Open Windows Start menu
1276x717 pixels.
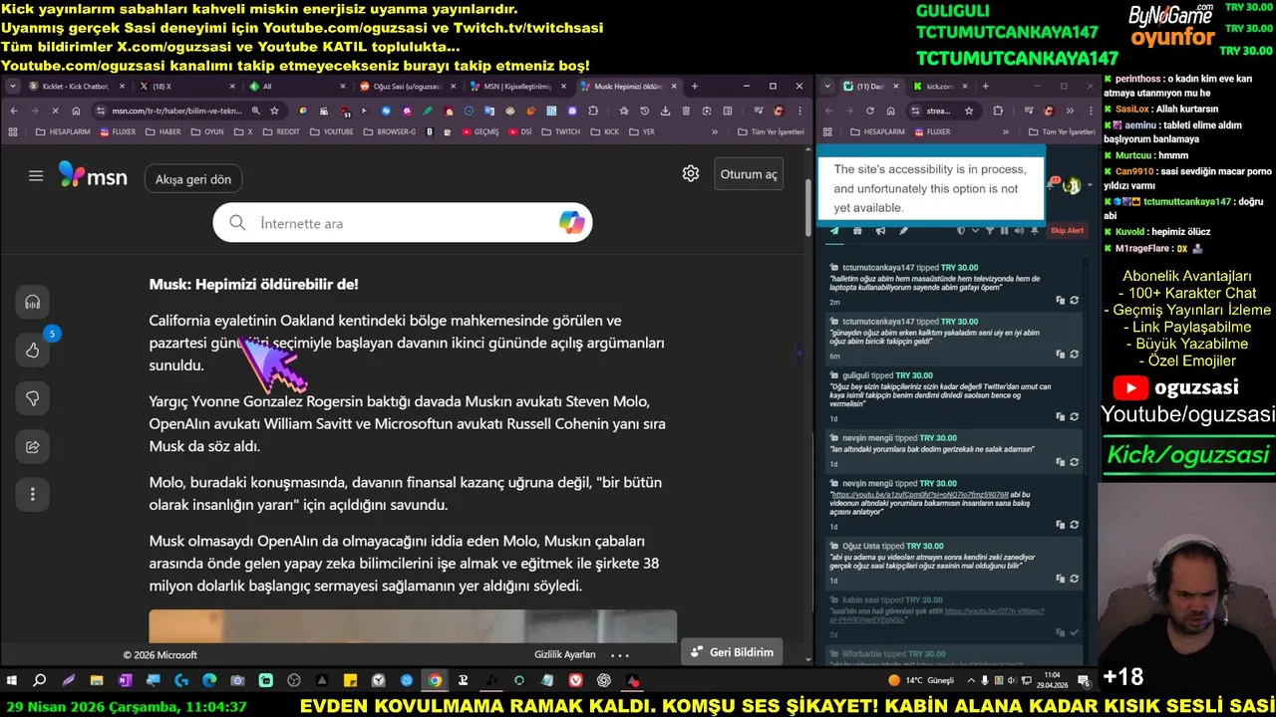12,681
